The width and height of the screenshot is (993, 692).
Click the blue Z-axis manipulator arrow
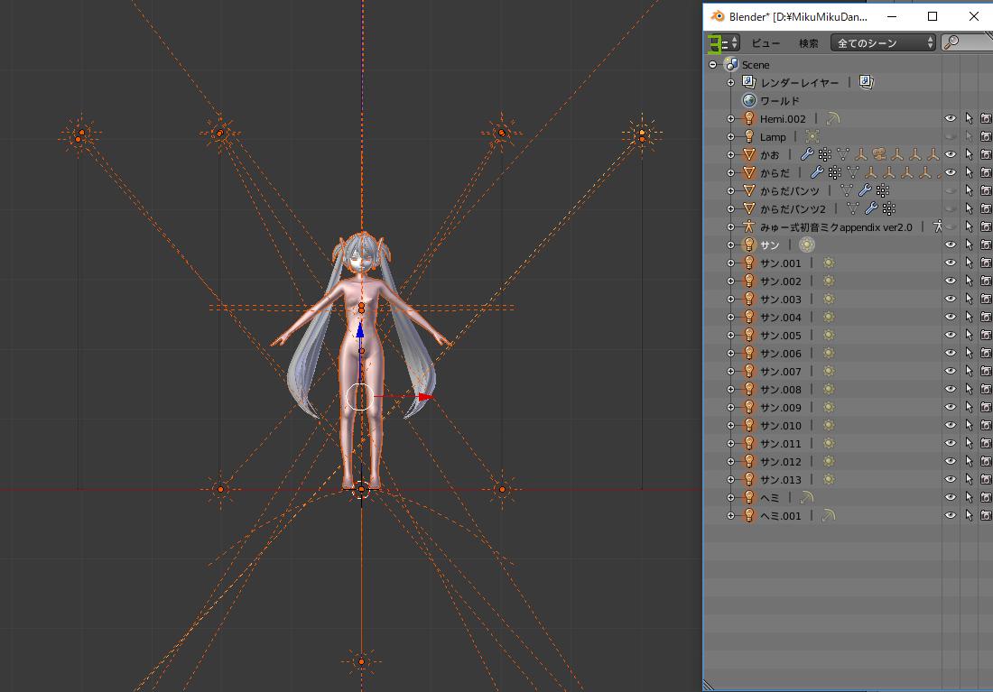point(359,329)
